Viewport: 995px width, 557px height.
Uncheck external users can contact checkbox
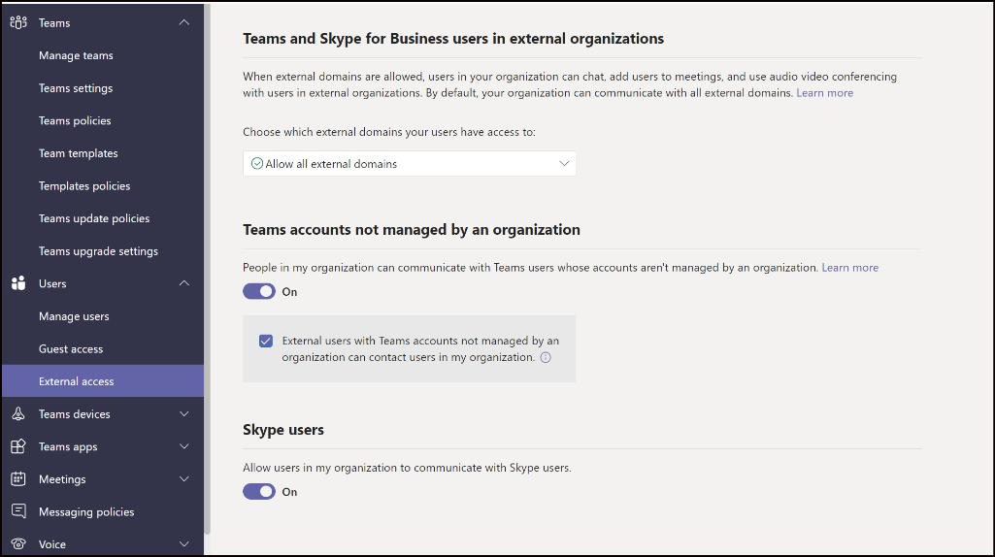[266, 341]
